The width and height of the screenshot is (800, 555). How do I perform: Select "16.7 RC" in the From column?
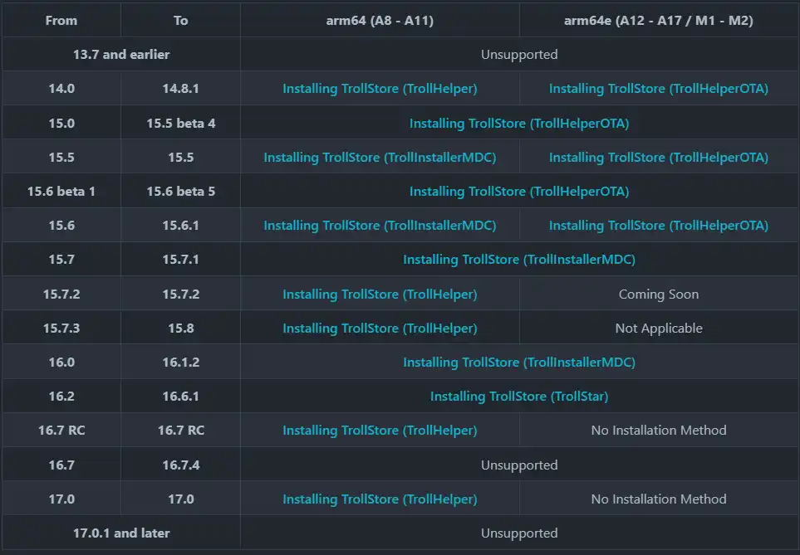coord(61,430)
